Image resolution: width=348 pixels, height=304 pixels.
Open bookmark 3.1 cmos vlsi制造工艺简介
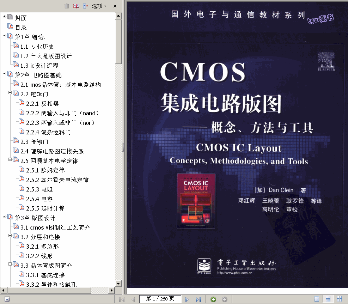point(55,227)
